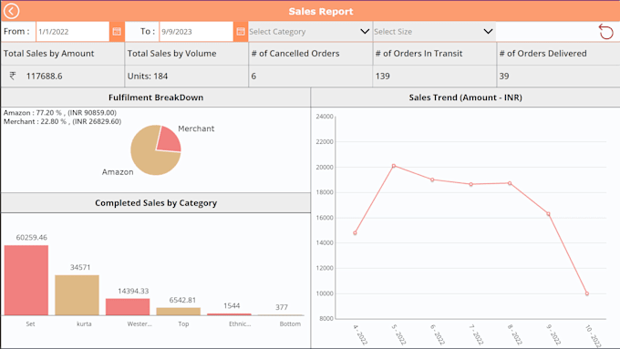This screenshot has width=620, height=349.
Task: Click the From date field 1/1/2022
Action: click(x=72, y=32)
